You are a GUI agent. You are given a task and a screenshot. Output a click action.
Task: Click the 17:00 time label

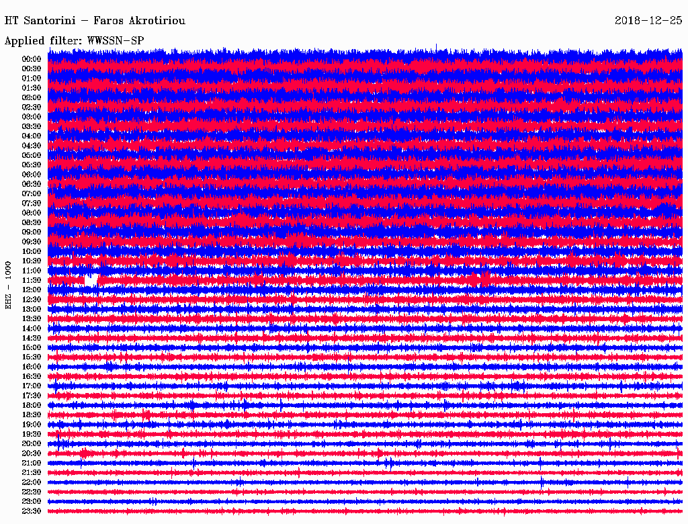point(32,386)
